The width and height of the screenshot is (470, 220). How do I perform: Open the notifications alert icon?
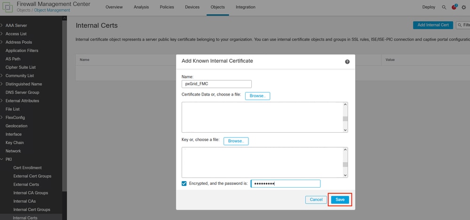(x=454, y=7)
